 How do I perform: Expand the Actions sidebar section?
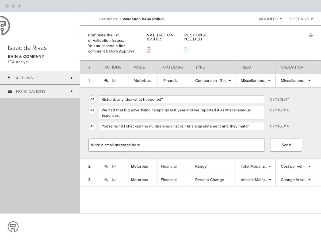coord(40,78)
